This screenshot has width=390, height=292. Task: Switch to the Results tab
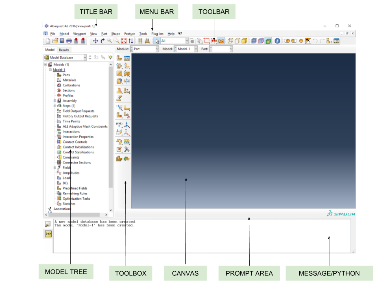pos(64,50)
